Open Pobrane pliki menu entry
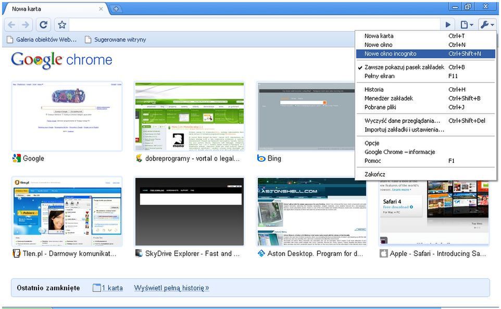Viewport: 501px width, 309px height. 425,107
